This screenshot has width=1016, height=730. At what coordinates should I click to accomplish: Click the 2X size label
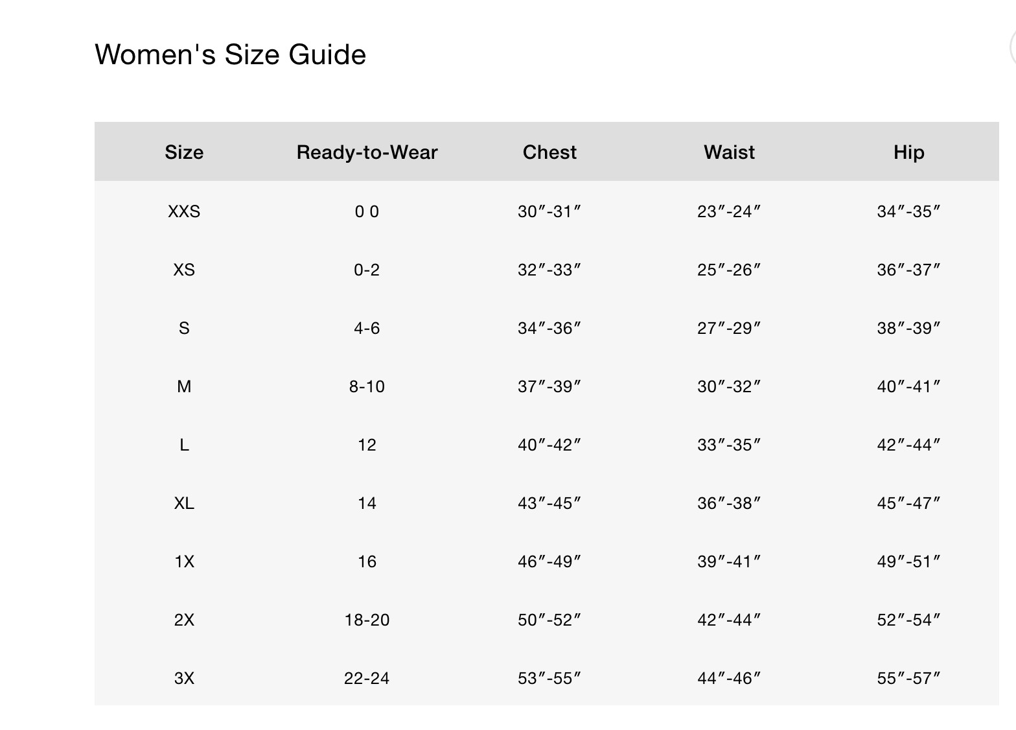coord(184,620)
